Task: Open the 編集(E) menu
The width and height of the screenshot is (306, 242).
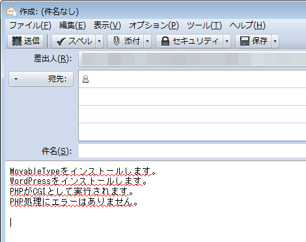Action: pos(72,25)
